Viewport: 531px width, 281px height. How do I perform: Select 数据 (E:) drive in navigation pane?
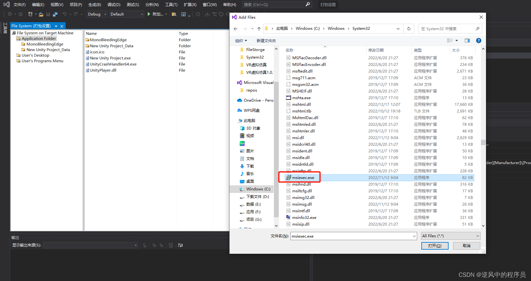(253, 204)
